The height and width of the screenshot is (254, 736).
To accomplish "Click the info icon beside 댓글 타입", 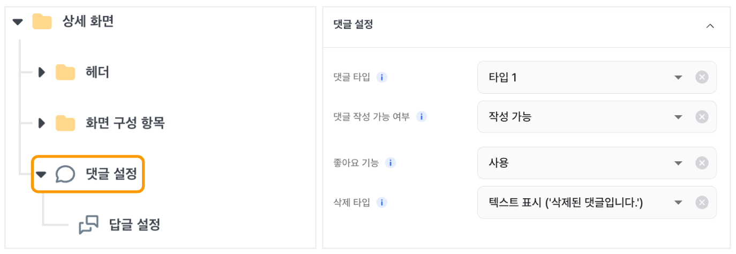I will click(x=382, y=77).
